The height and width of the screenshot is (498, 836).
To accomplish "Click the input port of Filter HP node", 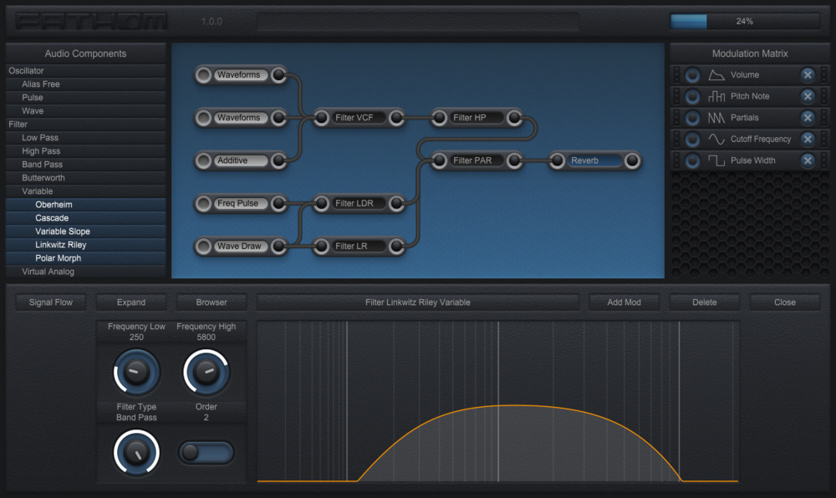I will tap(440, 118).
